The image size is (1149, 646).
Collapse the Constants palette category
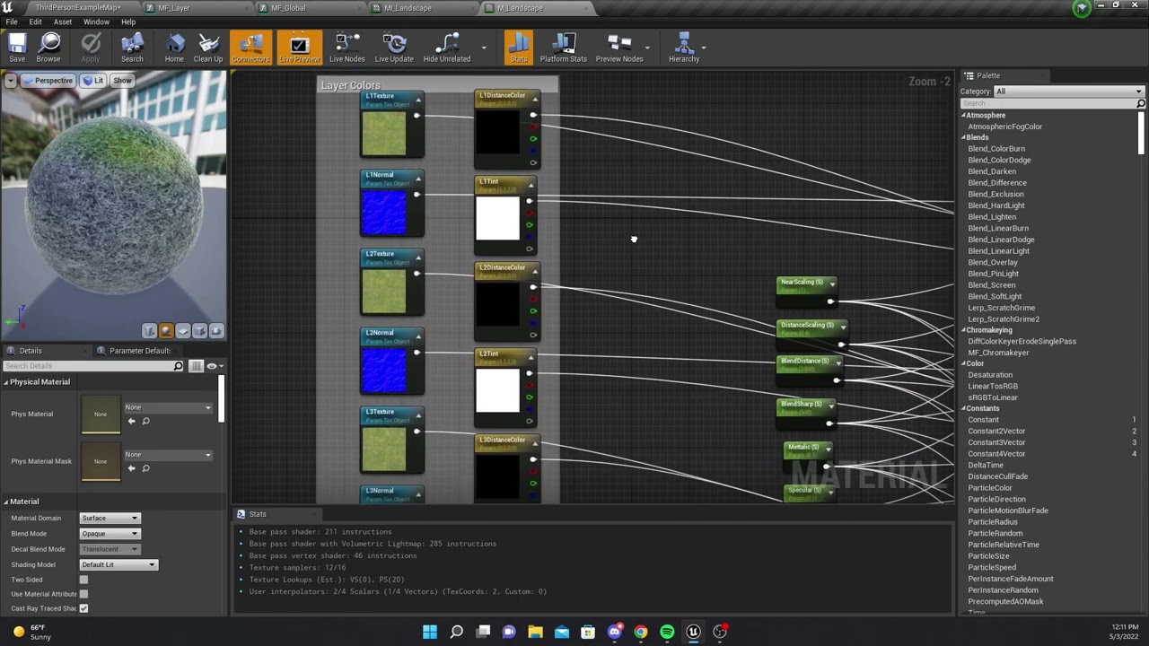[x=964, y=409]
